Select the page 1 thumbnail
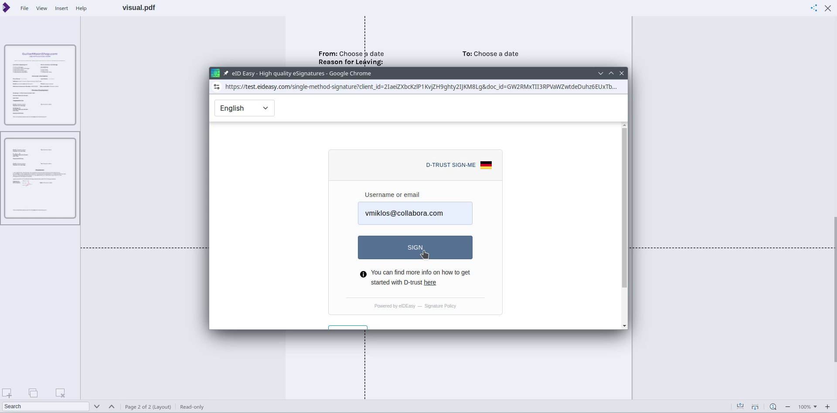This screenshot has height=413, width=837. (x=40, y=85)
